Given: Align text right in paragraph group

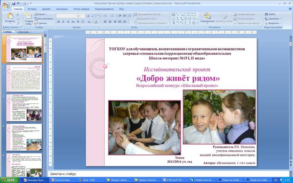Looking at the screenshot, I should point(115,22).
